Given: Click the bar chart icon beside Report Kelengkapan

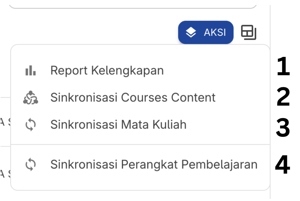Looking at the screenshot, I should (x=30, y=70).
